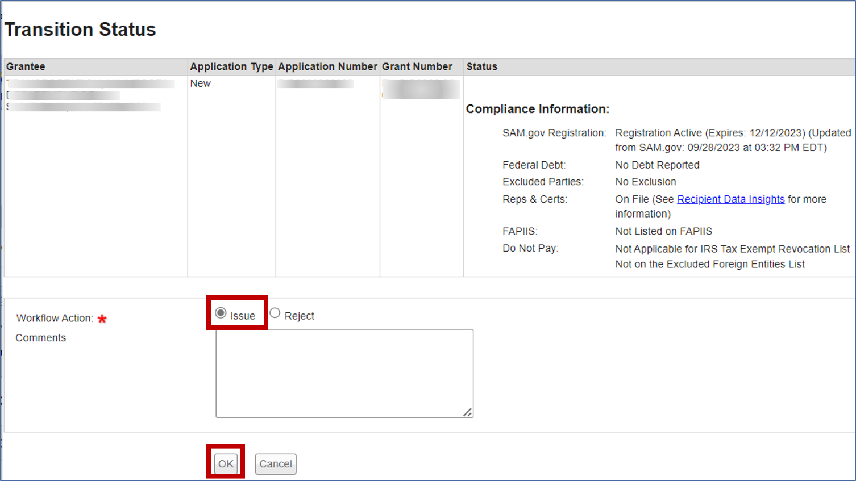Choose the Reject workflow action
This screenshot has height=481, width=856.
pyautogui.click(x=275, y=313)
